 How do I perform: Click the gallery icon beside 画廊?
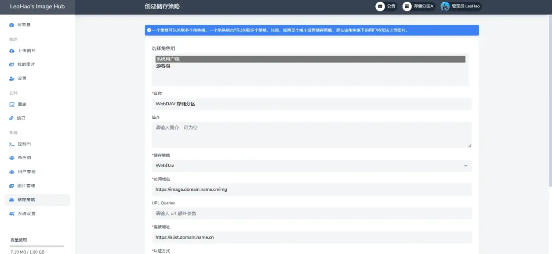(x=12, y=104)
